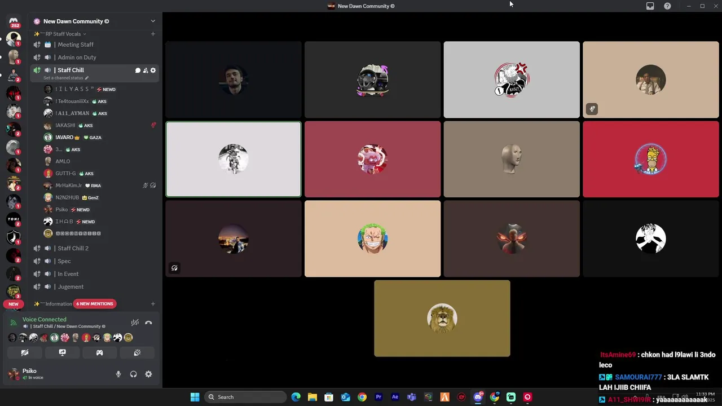Create invite for Staff Chill channel
Screen dimensions: 722x406
(x=146, y=70)
